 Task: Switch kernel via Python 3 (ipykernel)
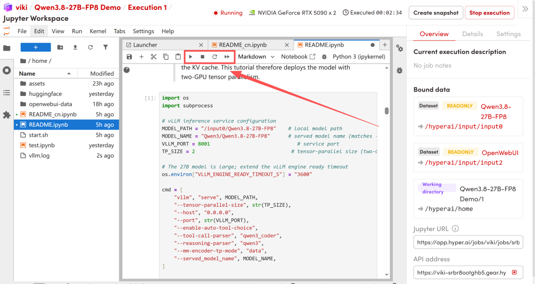tap(359, 56)
